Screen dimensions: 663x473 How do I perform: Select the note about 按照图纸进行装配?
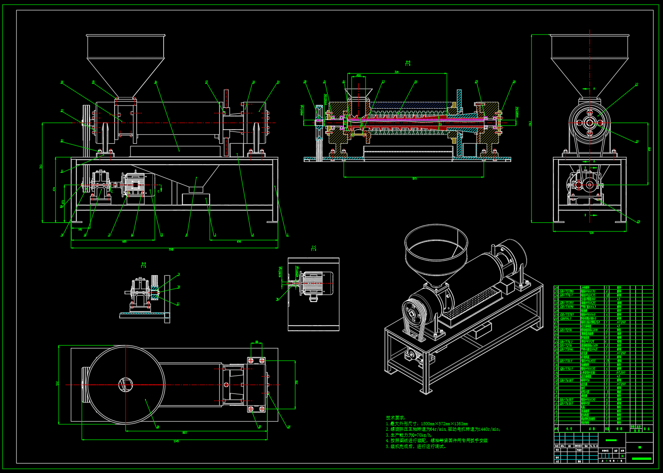click(x=437, y=440)
